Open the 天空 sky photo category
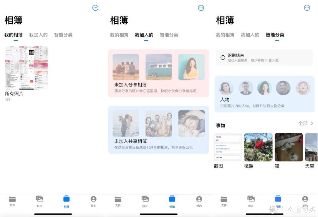 (312, 147)
